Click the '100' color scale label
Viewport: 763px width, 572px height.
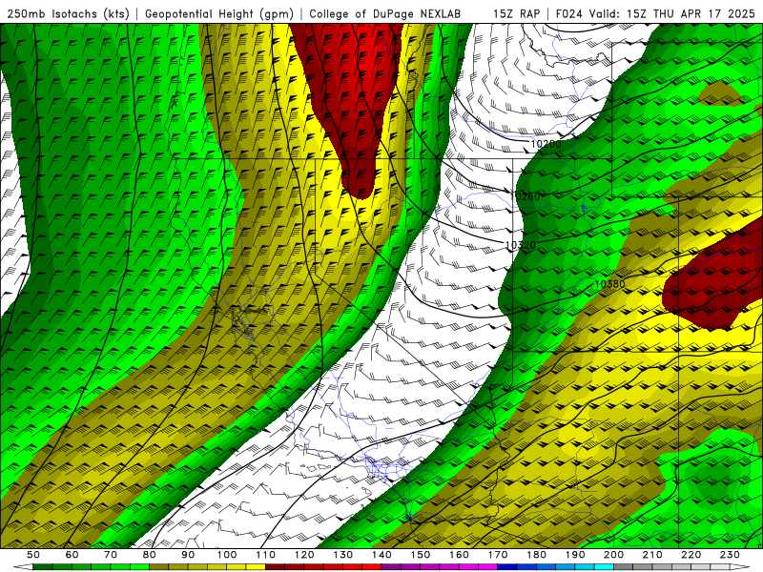tap(227, 555)
